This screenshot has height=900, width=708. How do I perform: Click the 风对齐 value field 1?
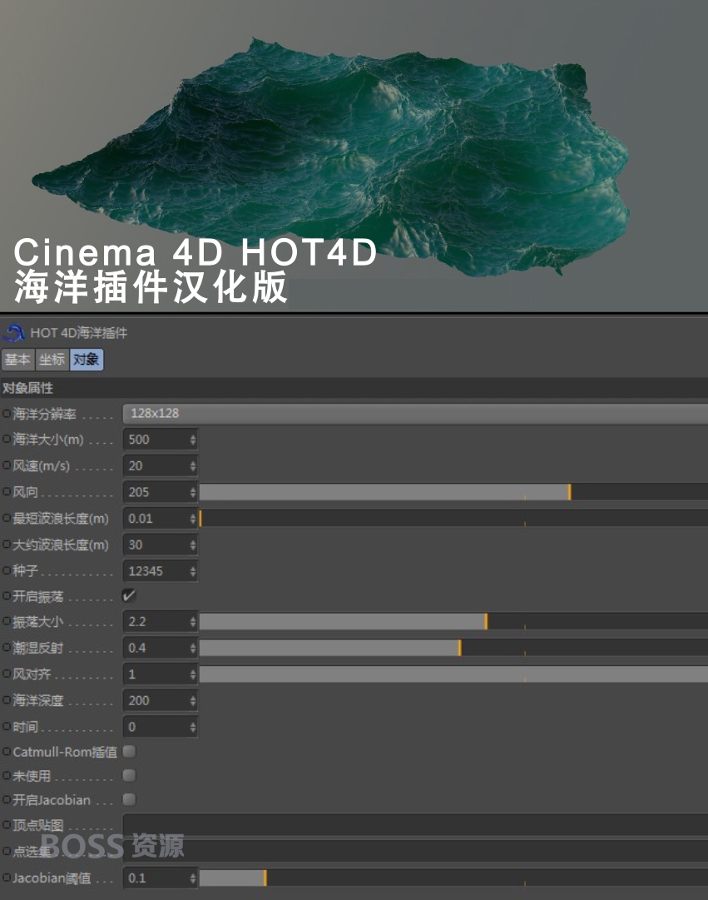[156, 674]
